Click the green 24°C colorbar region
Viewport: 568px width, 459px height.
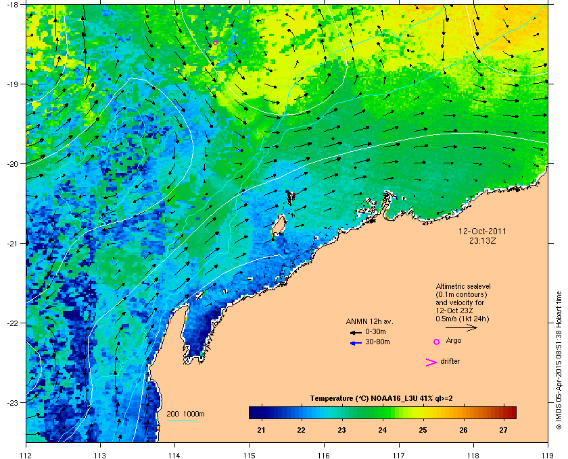pyautogui.click(x=383, y=412)
